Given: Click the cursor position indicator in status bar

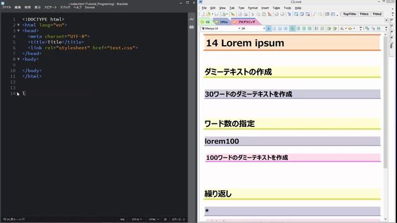Looking at the screenshot, I should pyautogui.click(x=14, y=219).
